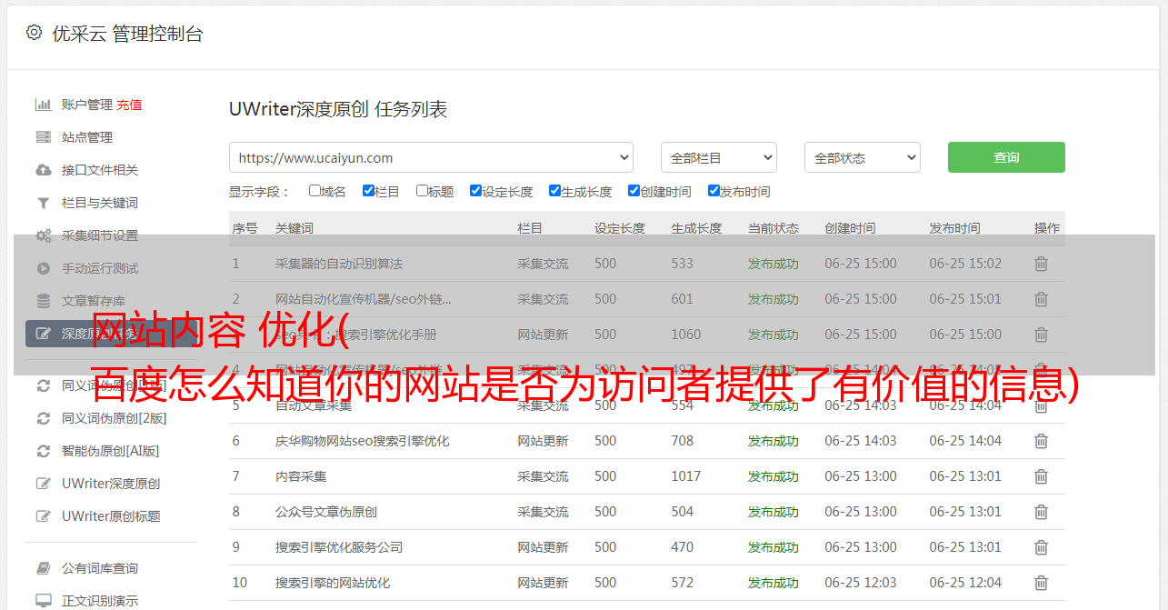The width and height of the screenshot is (1168, 610).
Task: Open 公有词库查询 link
Action: pyautogui.click(x=100, y=568)
